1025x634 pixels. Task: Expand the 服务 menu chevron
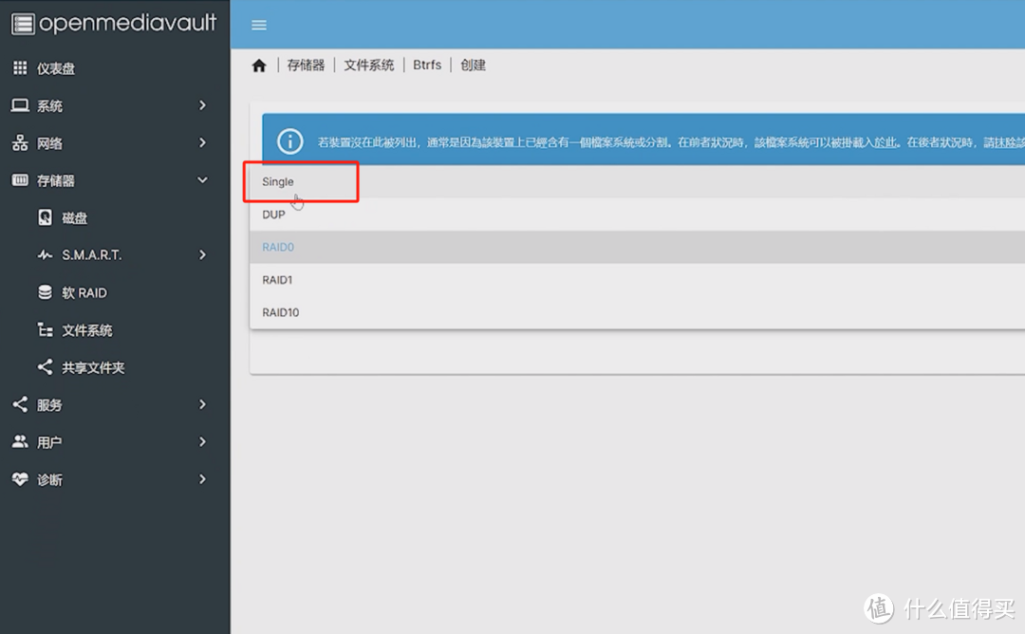pyautogui.click(x=203, y=404)
